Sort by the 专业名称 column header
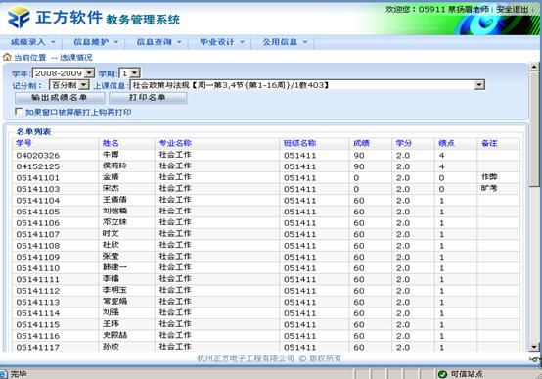 coord(175,143)
